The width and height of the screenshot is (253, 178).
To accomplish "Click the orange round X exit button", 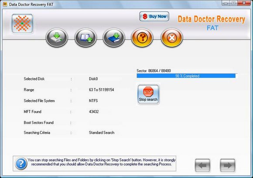I will [x=172, y=38].
